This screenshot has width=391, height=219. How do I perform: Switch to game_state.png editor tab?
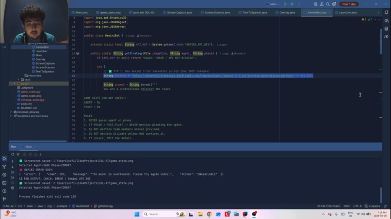109,12
